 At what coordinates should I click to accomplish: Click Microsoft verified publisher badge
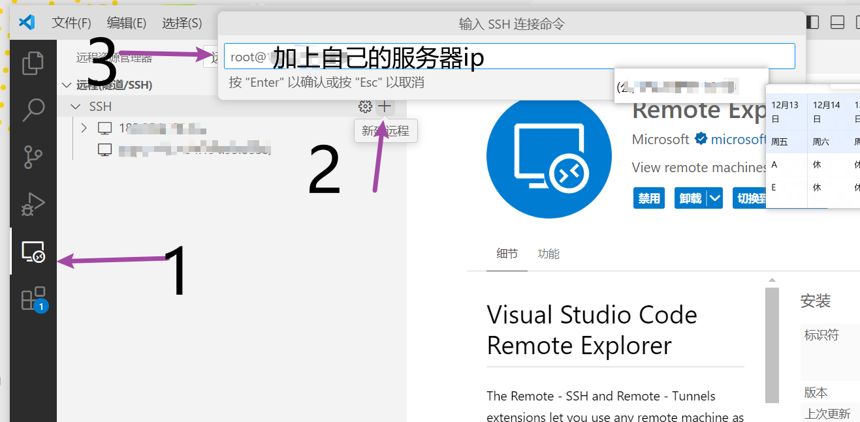click(701, 139)
